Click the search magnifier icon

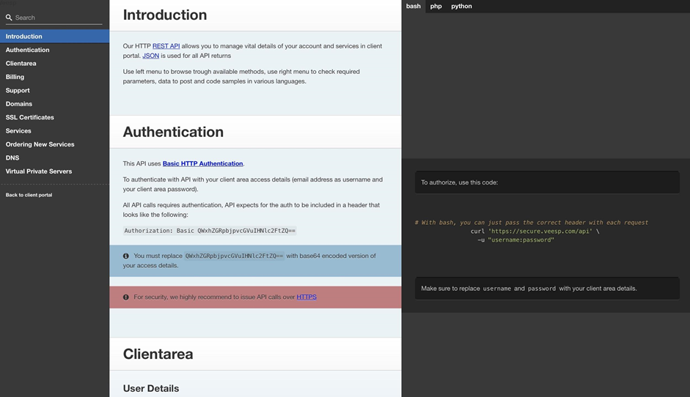pyautogui.click(x=9, y=18)
